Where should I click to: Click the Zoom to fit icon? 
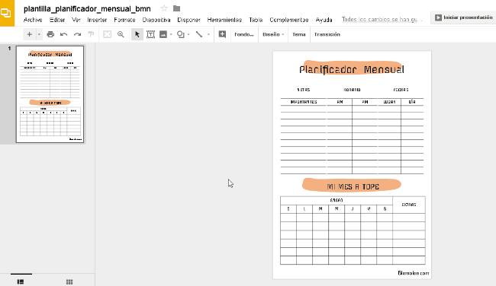[108, 34]
